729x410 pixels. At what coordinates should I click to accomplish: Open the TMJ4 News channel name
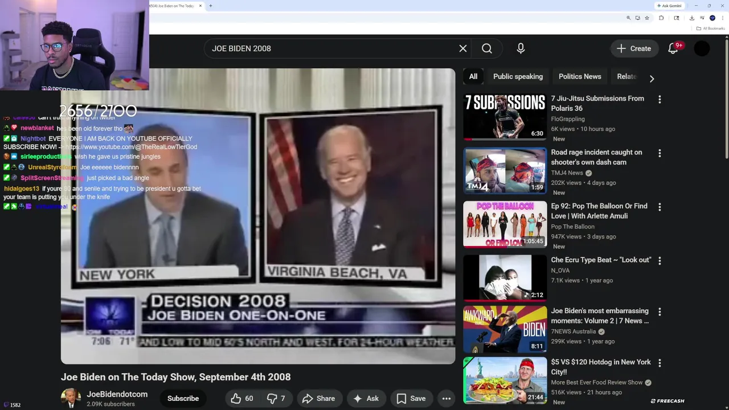(x=567, y=173)
